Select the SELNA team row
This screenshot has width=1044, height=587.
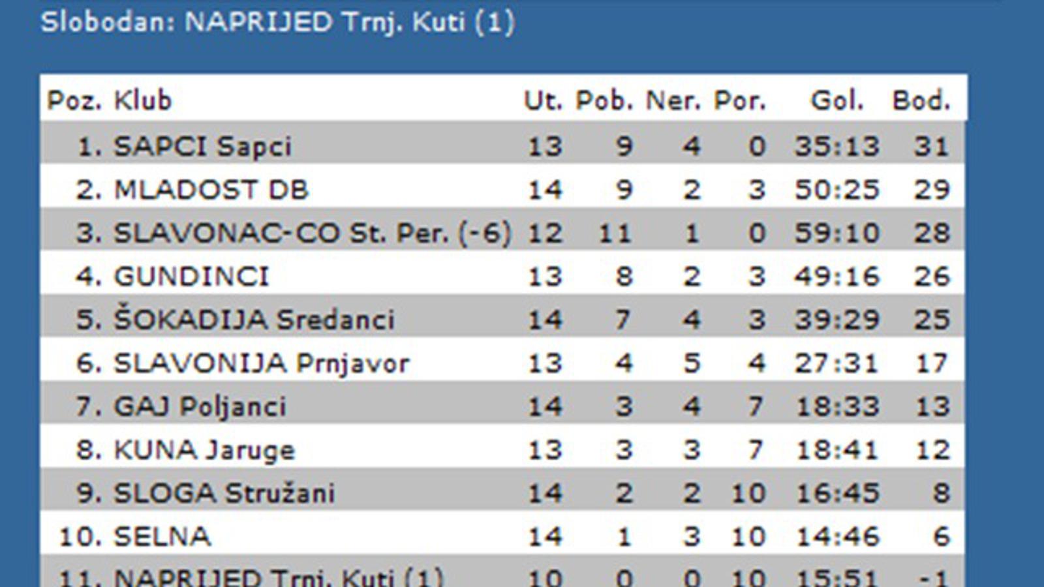(502, 536)
